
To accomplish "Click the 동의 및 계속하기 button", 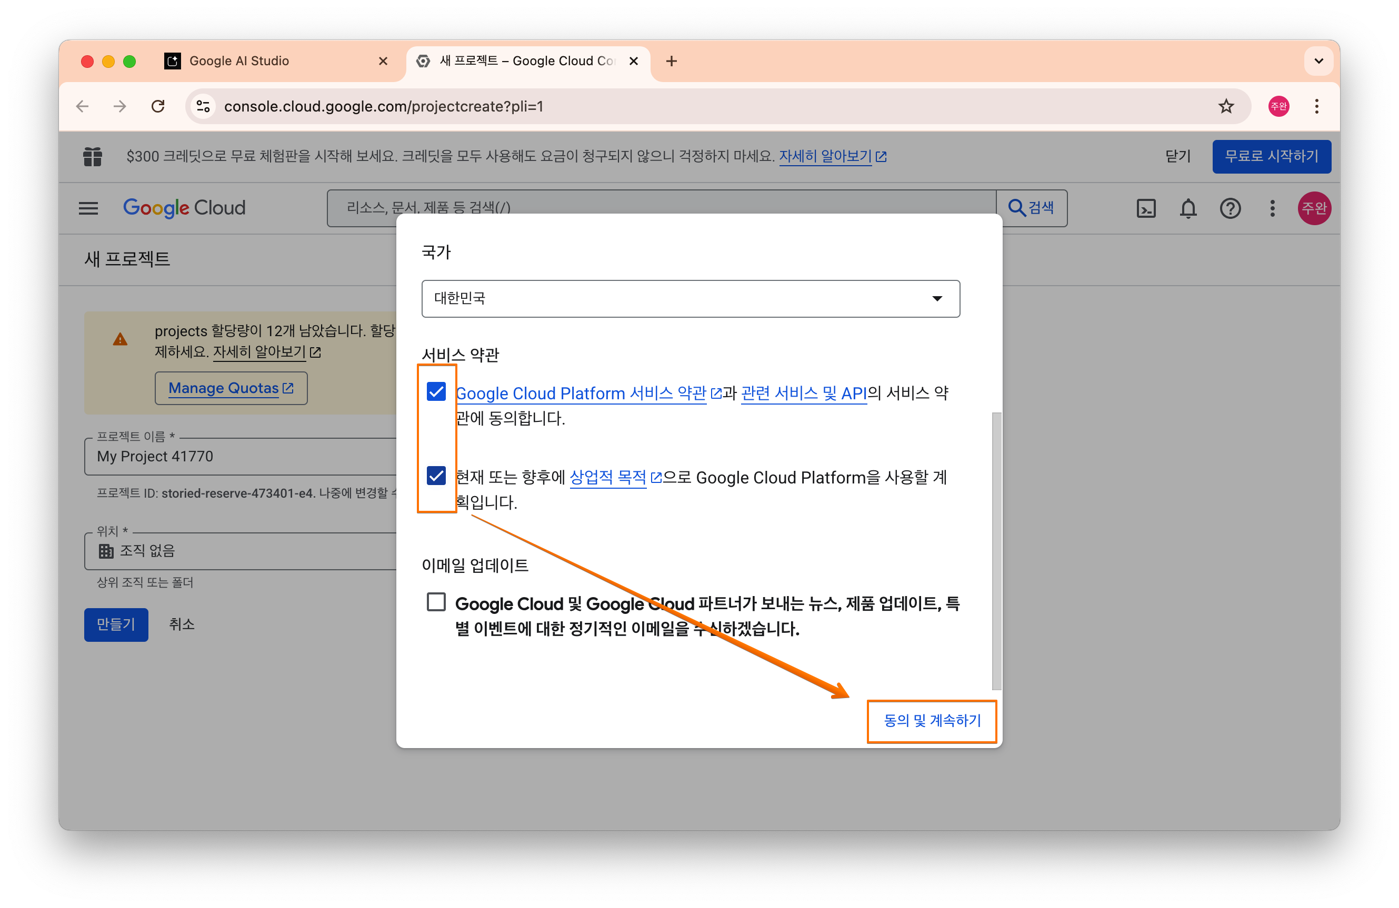I will pyautogui.click(x=932, y=721).
